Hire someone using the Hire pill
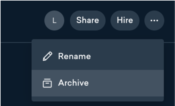175x106 pixels. click(x=125, y=20)
